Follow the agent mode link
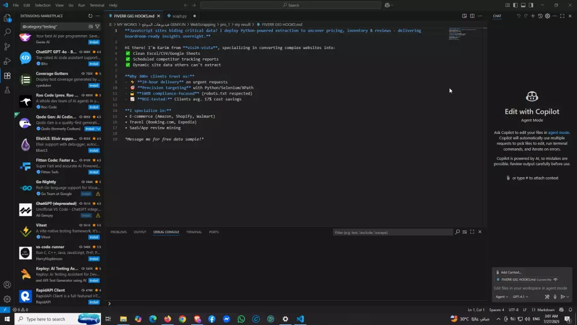Viewport: 577px width, 325px height. click(558, 133)
